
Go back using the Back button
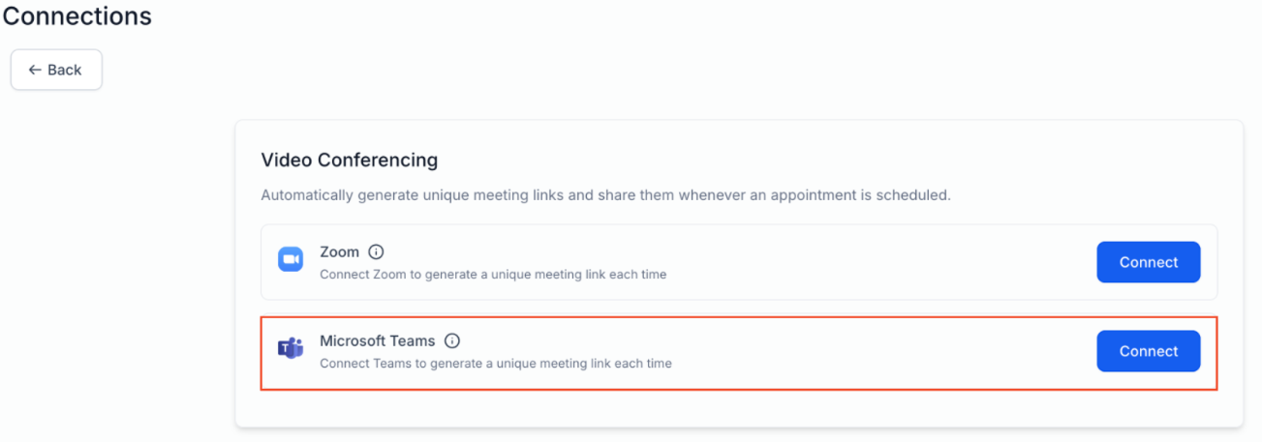pyautogui.click(x=56, y=70)
